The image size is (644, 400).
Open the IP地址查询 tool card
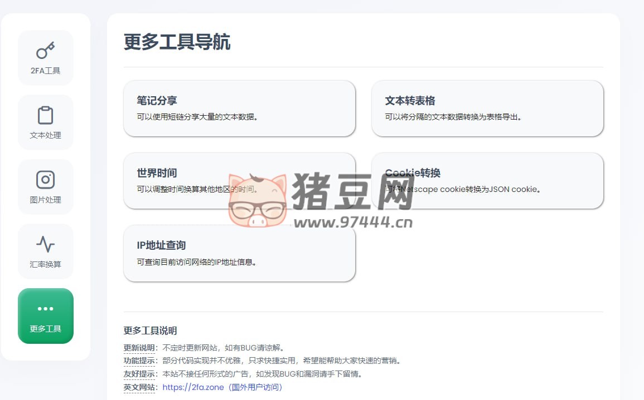[x=239, y=254]
